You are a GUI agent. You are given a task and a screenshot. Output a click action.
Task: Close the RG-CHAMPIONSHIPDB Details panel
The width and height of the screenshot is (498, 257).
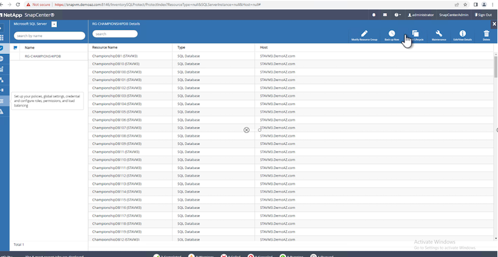click(x=494, y=24)
